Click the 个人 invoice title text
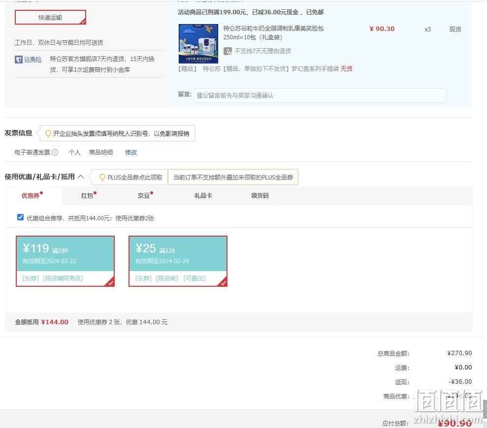Screen dimensions: 487x428 click(x=74, y=153)
